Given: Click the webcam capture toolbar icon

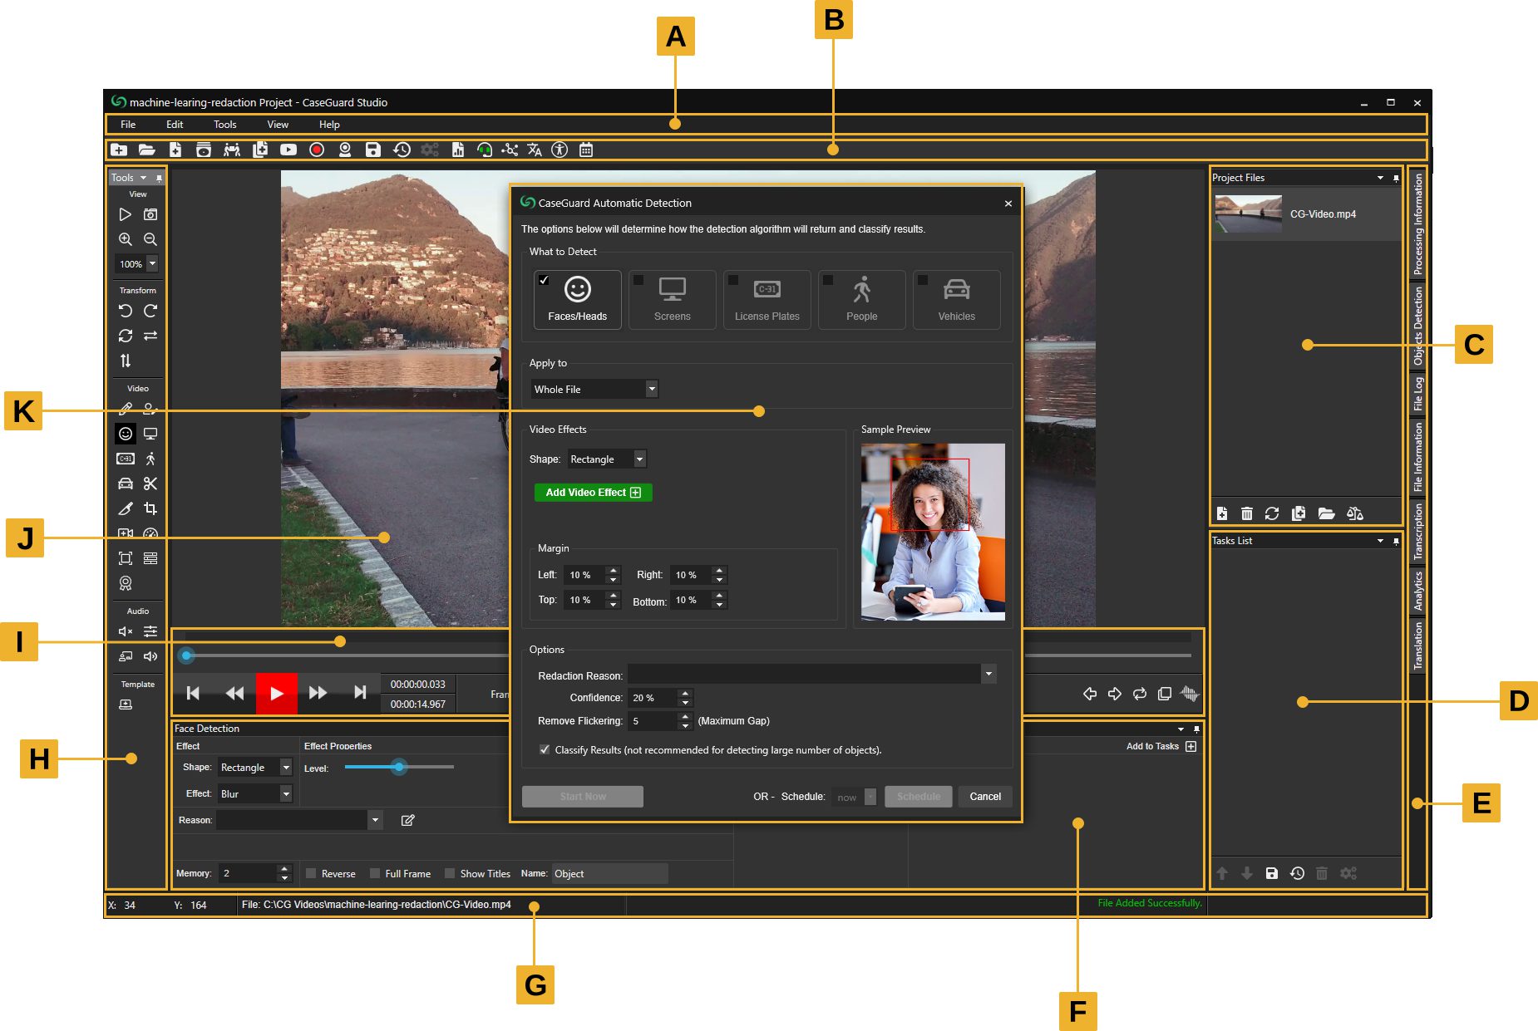Looking at the screenshot, I should pyautogui.click(x=345, y=150).
